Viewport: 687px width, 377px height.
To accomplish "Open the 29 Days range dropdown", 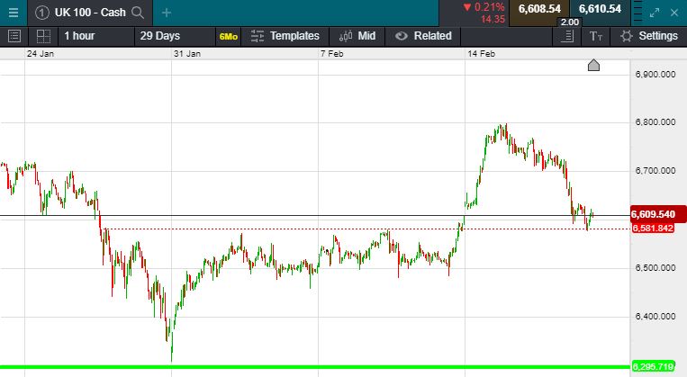I will point(160,36).
